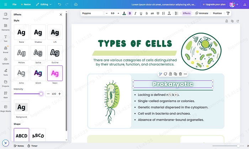Toggle italic formatting
The width and height of the screenshot is (249, 149).
(135, 13)
